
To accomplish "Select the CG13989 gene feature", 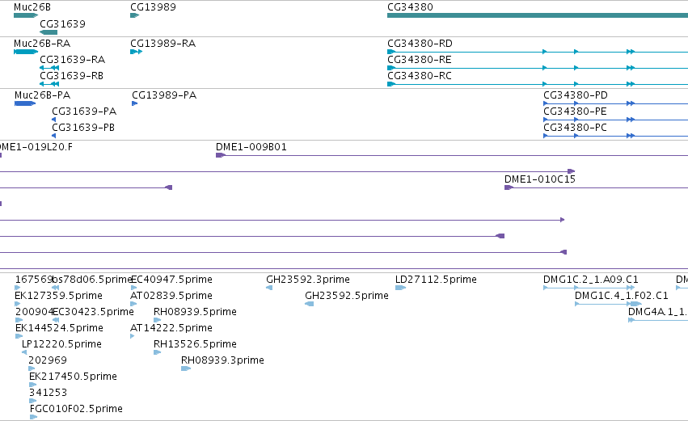I will 134,16.
